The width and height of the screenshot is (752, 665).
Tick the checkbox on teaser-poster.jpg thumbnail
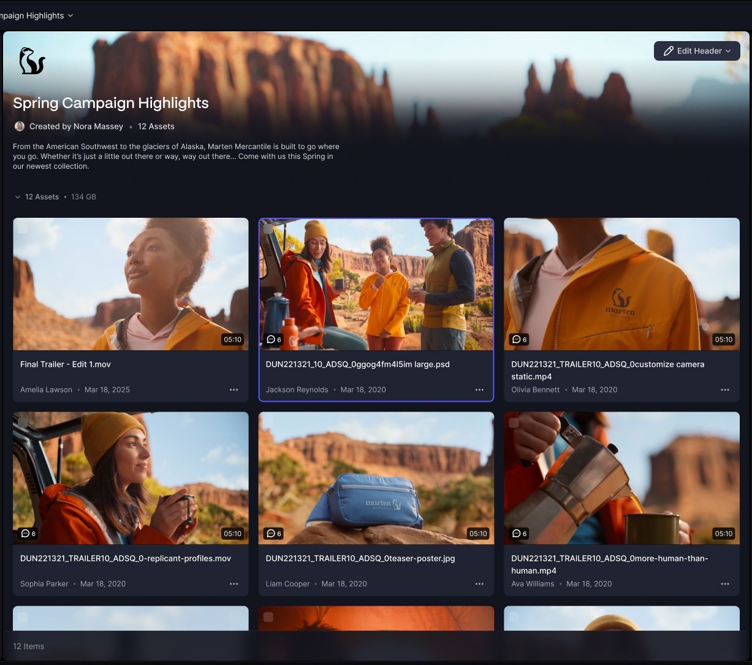point(268,423)
